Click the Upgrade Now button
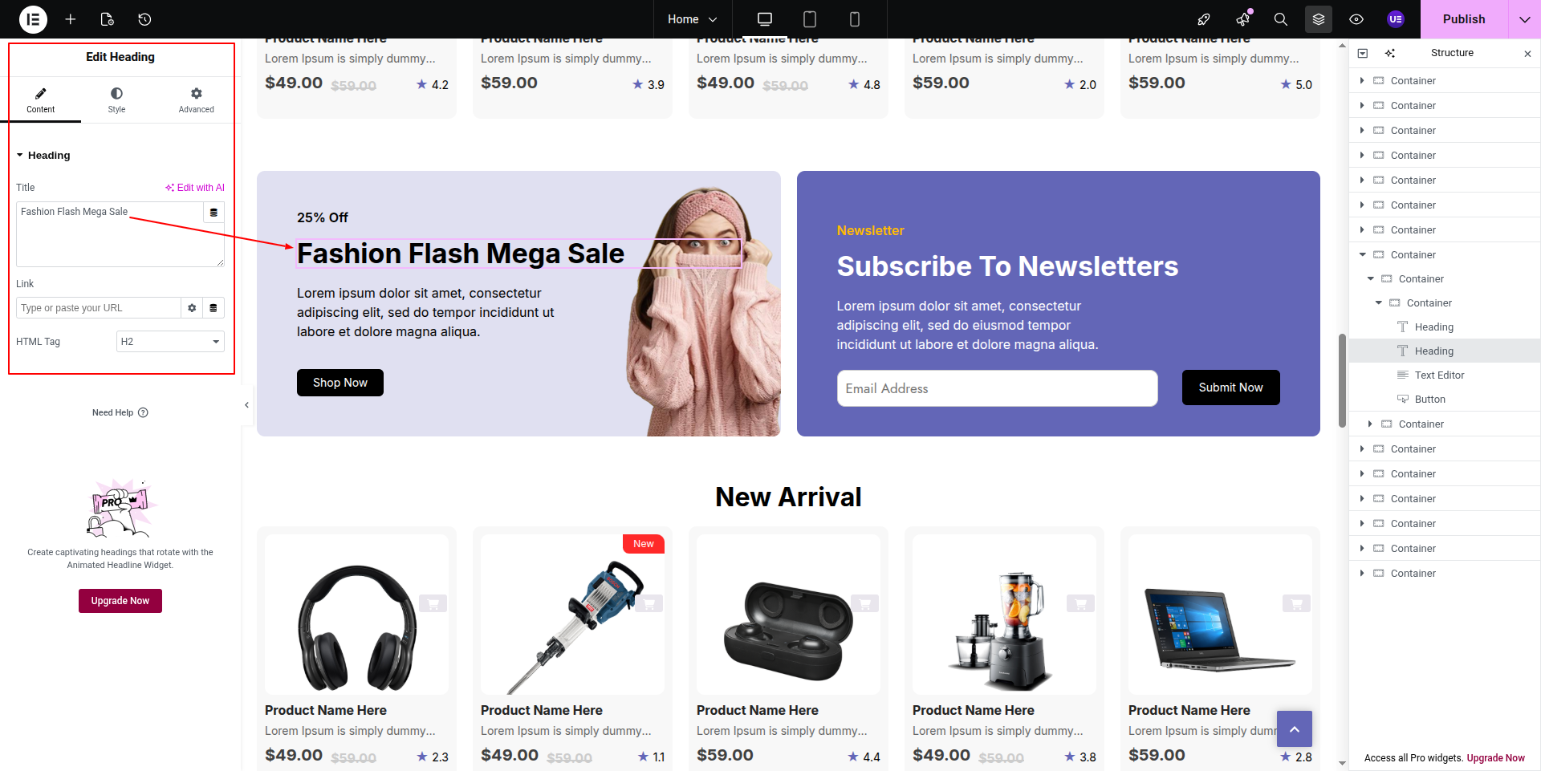 120,601
